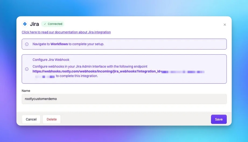Image resolution: width=248 pixels, height=142 pixels.
Task: Click the bold Workflows text
Action: coord(59,44)
